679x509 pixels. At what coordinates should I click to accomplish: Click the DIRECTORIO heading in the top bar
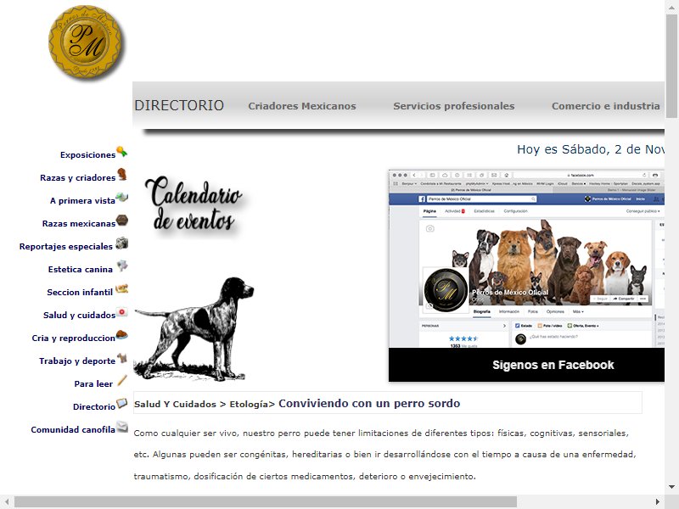coord(179,105)
